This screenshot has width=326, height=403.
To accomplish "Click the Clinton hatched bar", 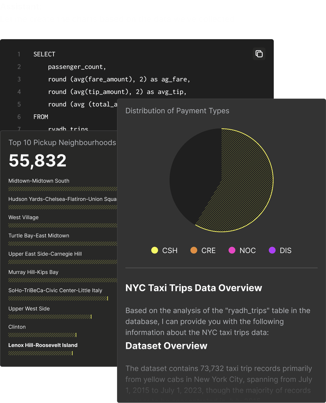I will tap(42, 335).
